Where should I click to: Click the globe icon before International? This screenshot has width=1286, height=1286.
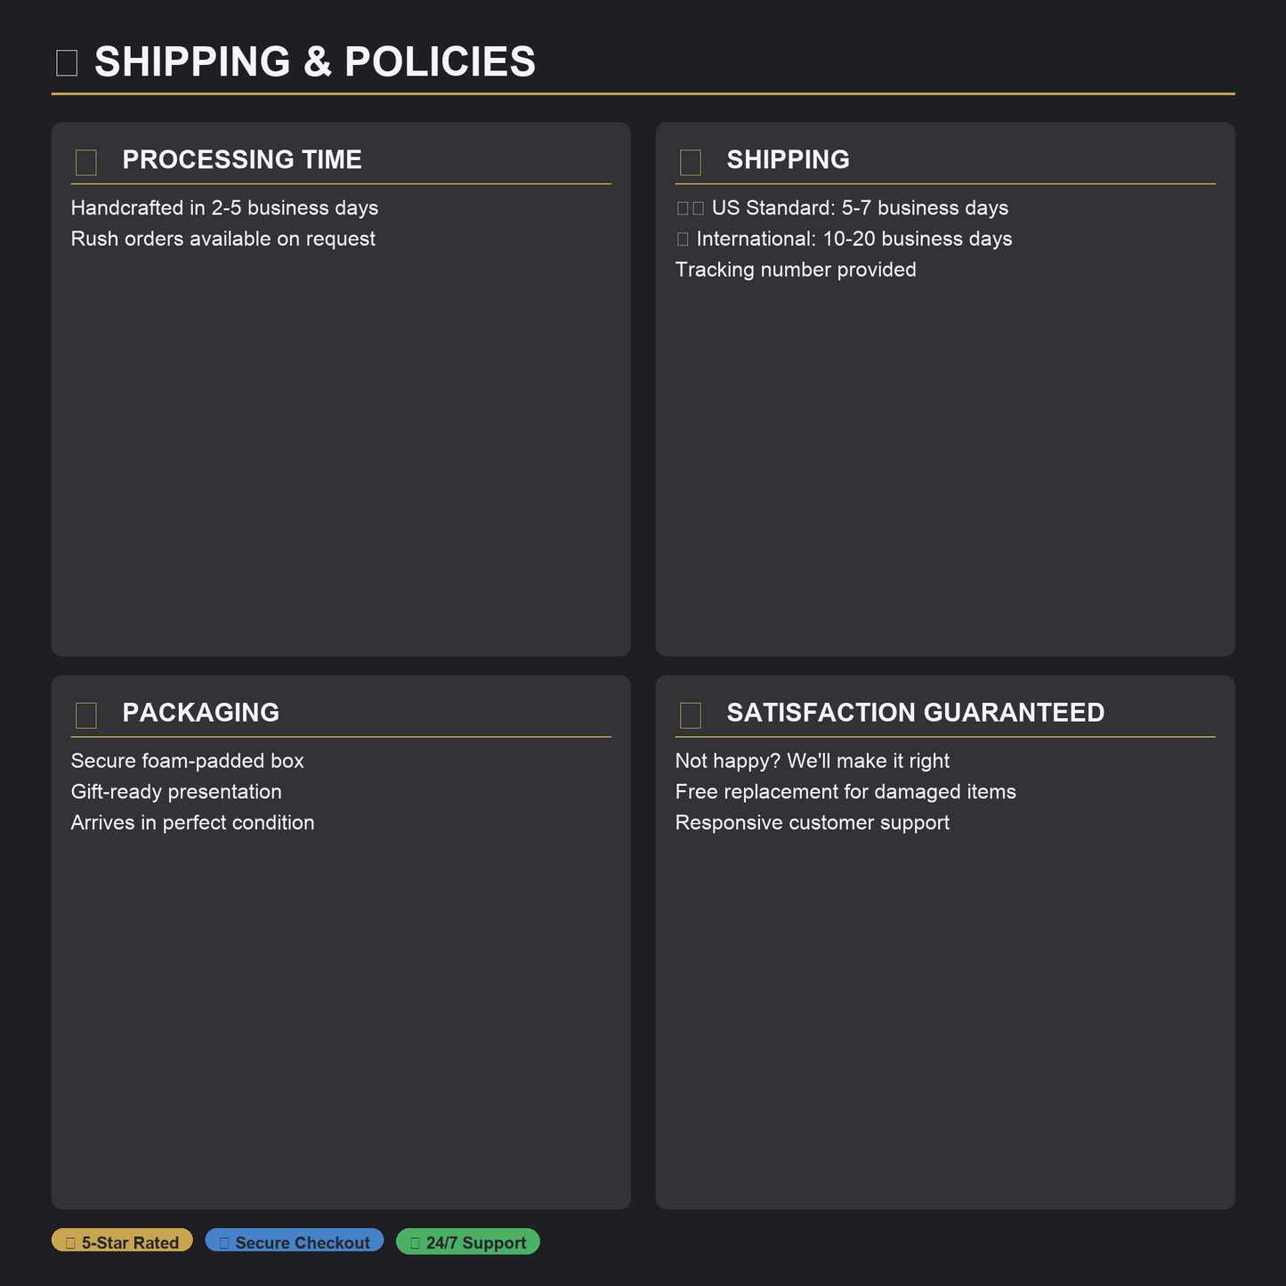(683, 239)
